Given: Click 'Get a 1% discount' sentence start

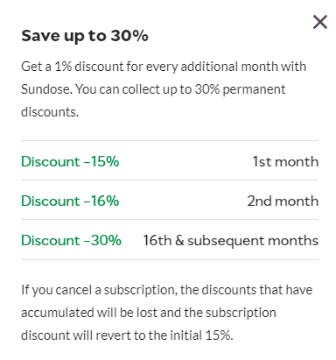Looking at the screenshot, I should coord(73,67).
